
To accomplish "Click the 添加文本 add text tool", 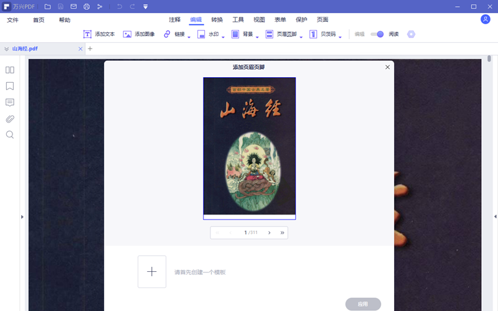I will (99, 34).
